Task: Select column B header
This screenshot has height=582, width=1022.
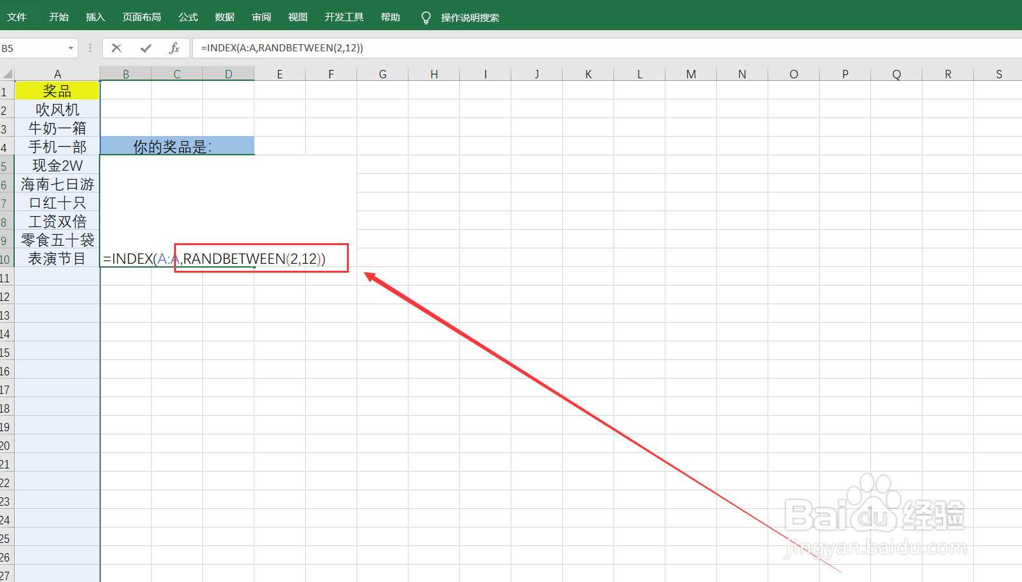Action: point(126,74)
